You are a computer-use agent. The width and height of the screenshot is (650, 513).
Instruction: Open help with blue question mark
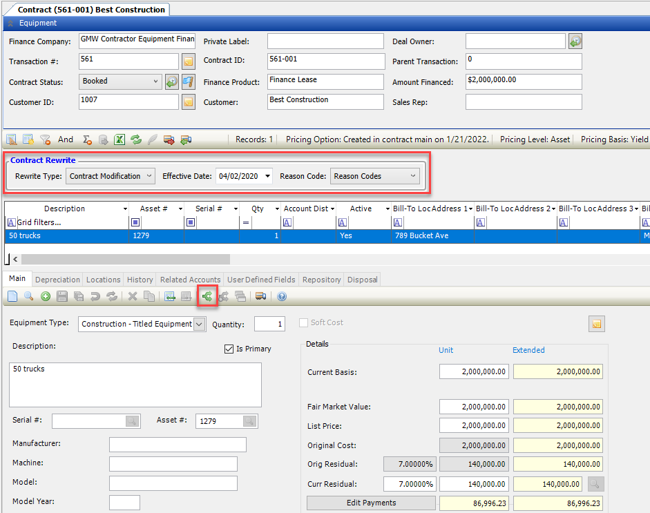coord(282,296)
